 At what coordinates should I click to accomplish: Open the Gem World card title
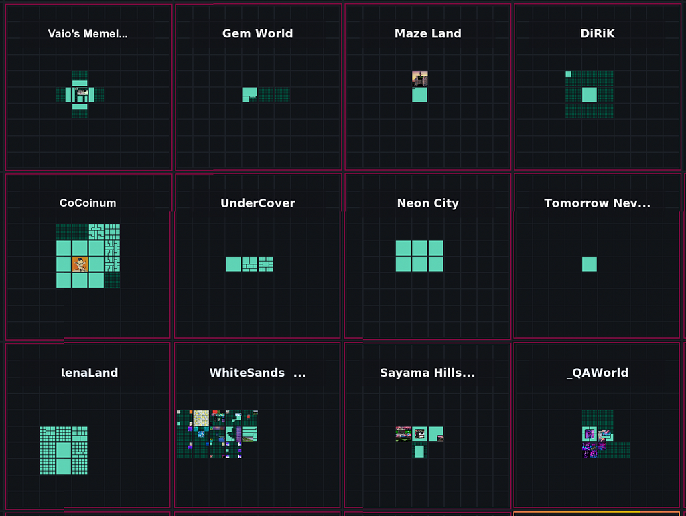(x=258, y=33)
